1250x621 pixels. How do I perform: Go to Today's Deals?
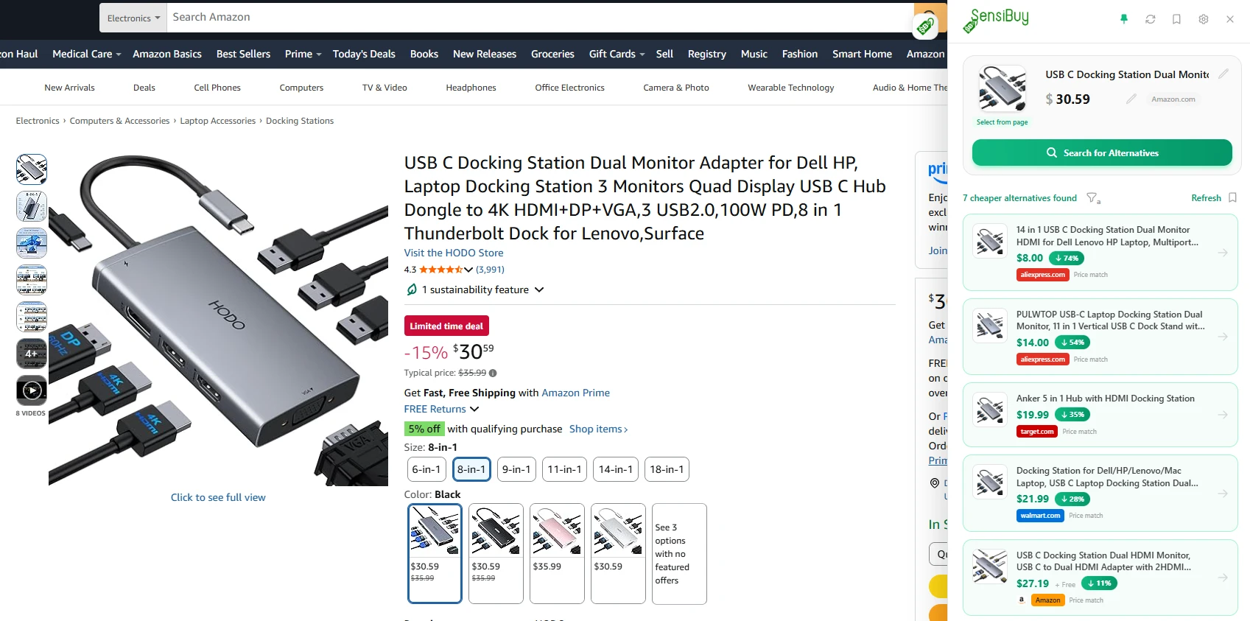point(364,54)
